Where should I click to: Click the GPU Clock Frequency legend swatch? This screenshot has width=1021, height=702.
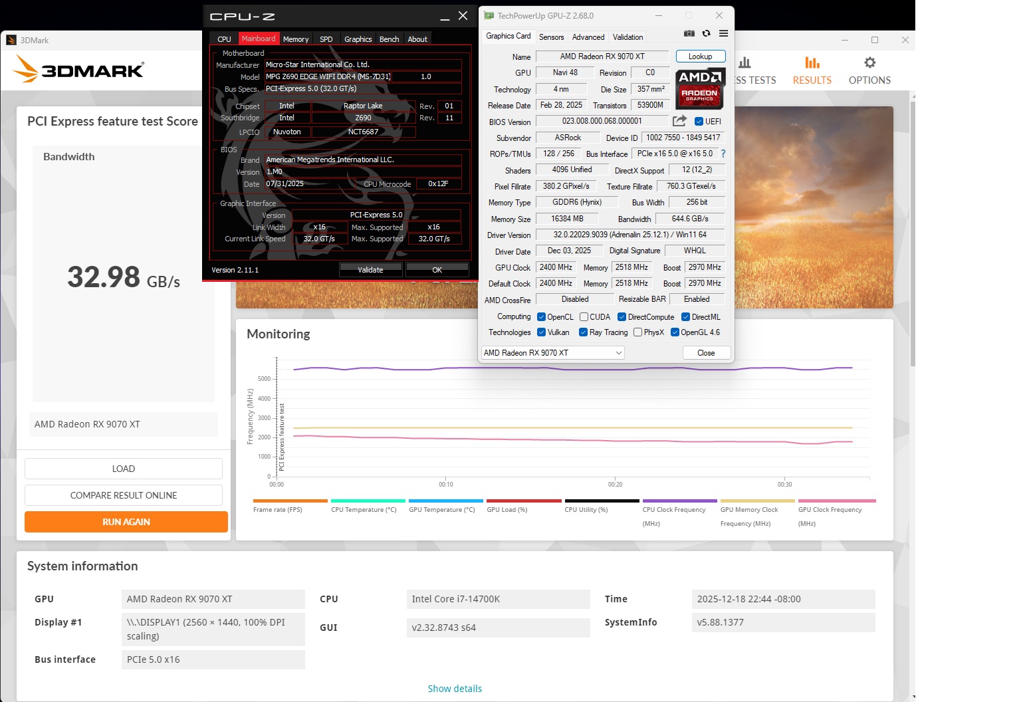(837, 501)
